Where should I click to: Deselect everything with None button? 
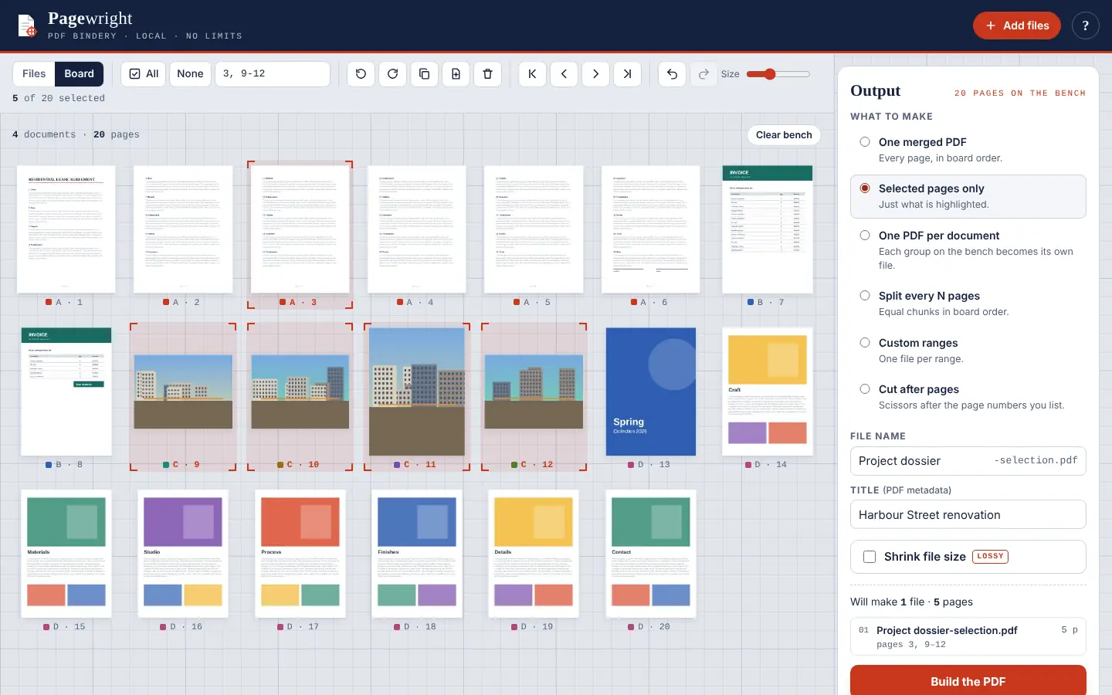tap(190, 74)
